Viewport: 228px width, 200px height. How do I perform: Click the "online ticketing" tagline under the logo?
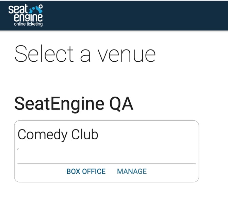[28, 24]
